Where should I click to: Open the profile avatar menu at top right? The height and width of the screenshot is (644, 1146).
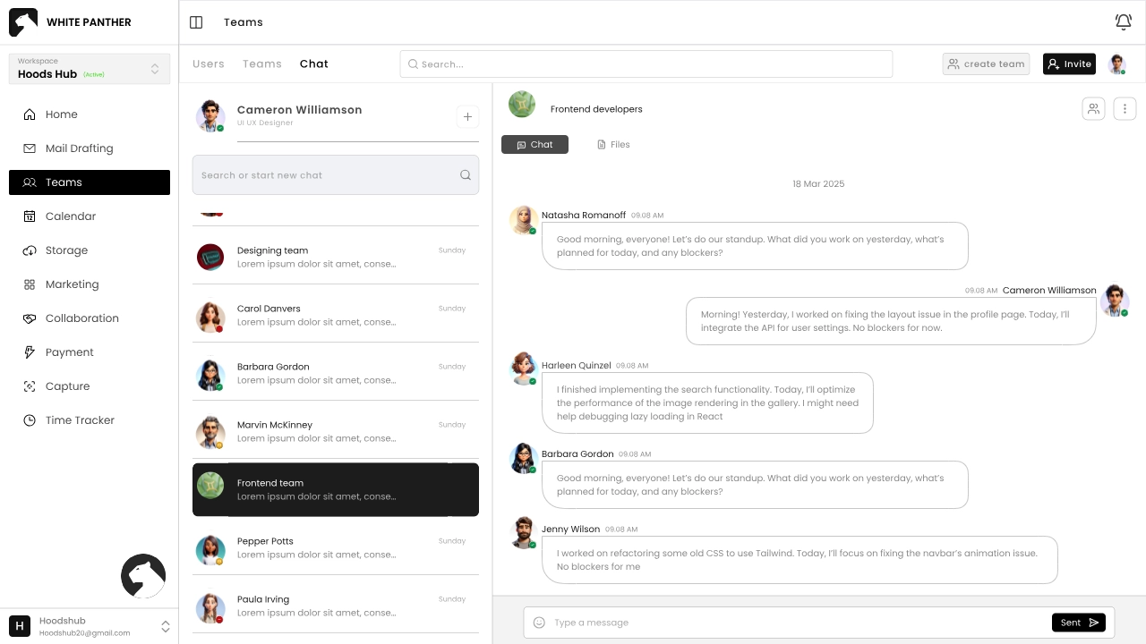[1116, 64]
